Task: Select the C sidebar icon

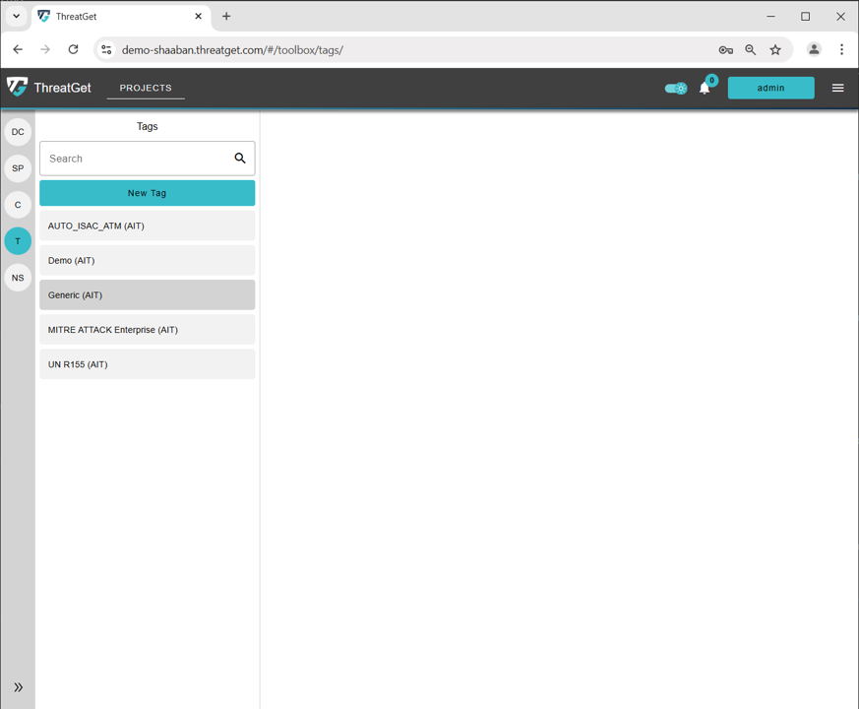Action: click(18, 205)
